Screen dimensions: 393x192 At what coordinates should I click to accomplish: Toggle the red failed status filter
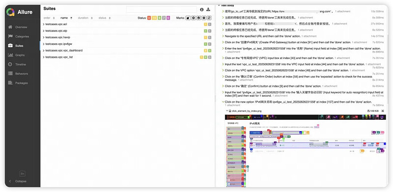tap(149, 18)
